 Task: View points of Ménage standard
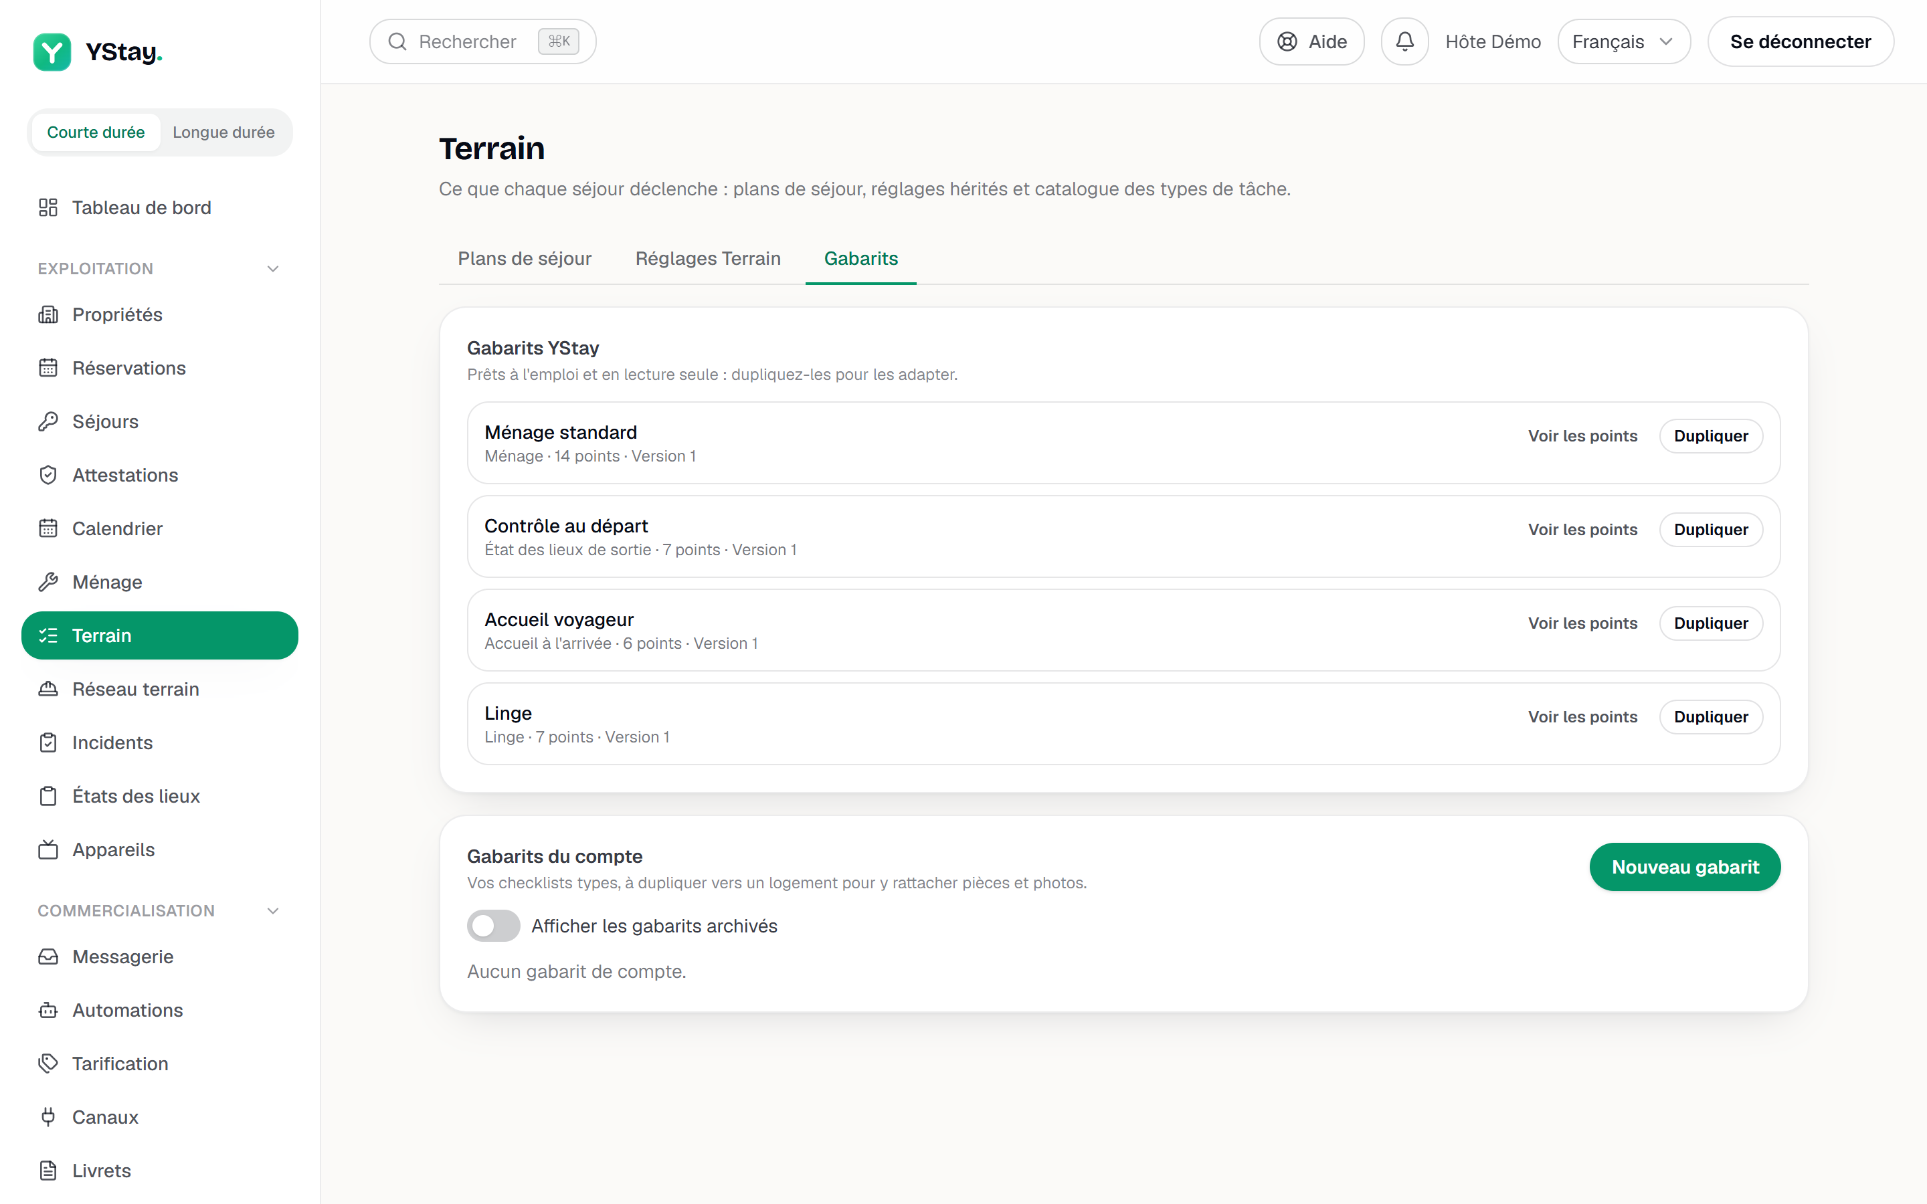point(1582,435)
